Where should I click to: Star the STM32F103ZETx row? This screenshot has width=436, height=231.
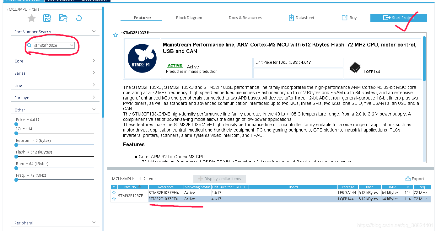[114, 199]
